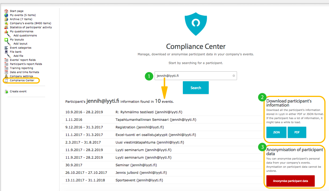Click the Training reporting icon
Image resolution: width=329 pixels, height=191 pixels.
click(x=6, y=68)
